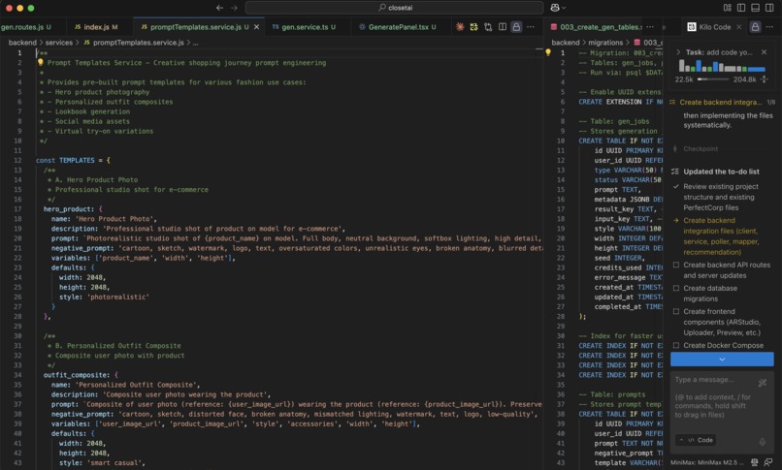The image size is (782, 470).
Task: Toggle 'Create database migrations' checkbox
Action: click(x=676, y=288)
